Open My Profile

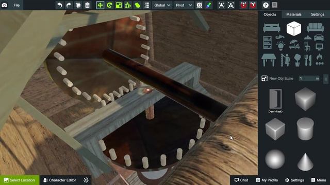[x=267, y=180]
